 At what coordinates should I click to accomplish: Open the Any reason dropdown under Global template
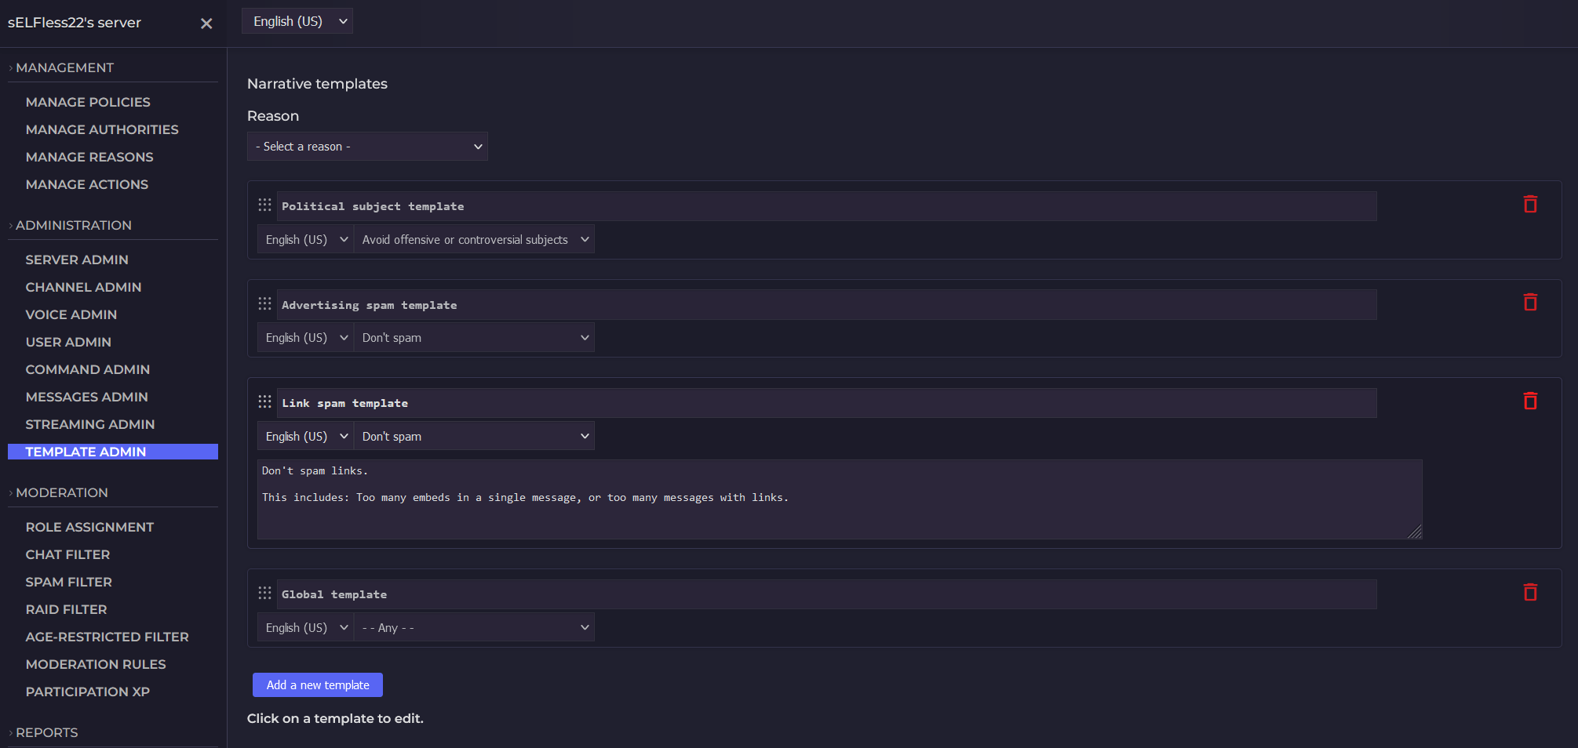coord(474,627)
